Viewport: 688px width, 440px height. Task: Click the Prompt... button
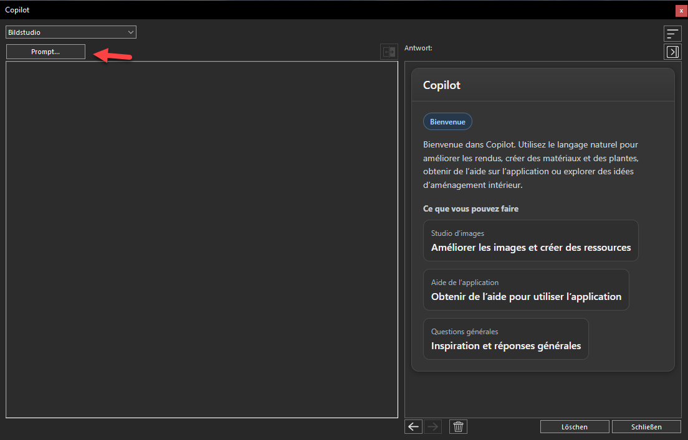[45, 52]
